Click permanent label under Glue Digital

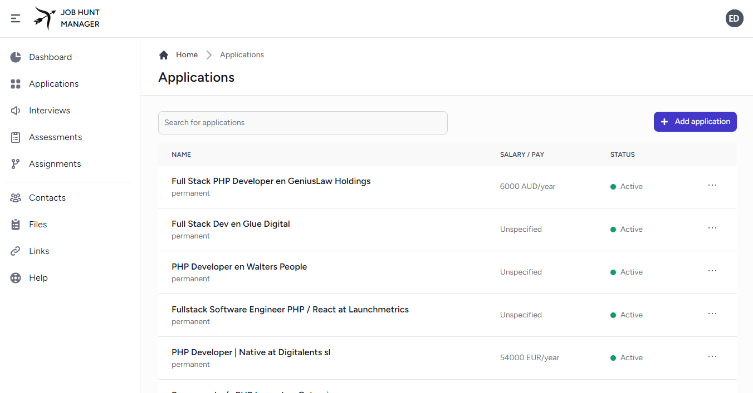190,236
